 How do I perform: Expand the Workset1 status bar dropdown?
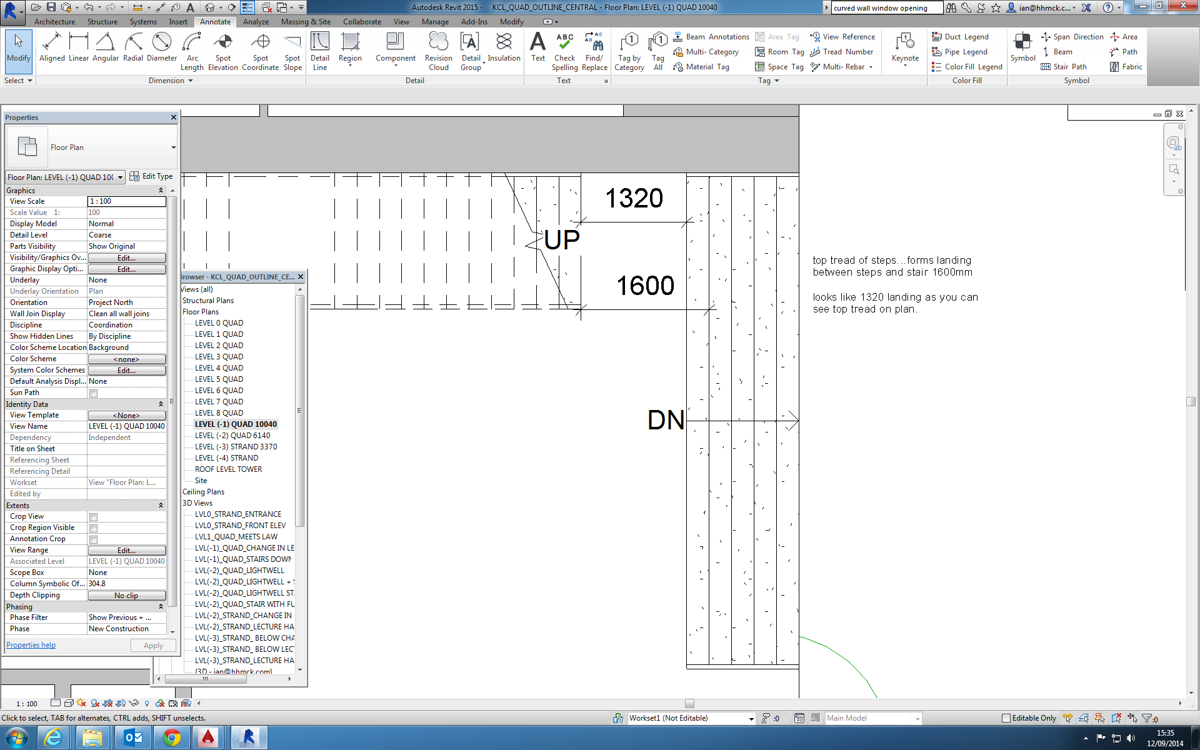pos(751,719)
